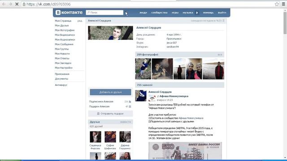This screenshot has width=287, height=161.
Task: Open Подарки Алексея link
Action: coord(99,106)
